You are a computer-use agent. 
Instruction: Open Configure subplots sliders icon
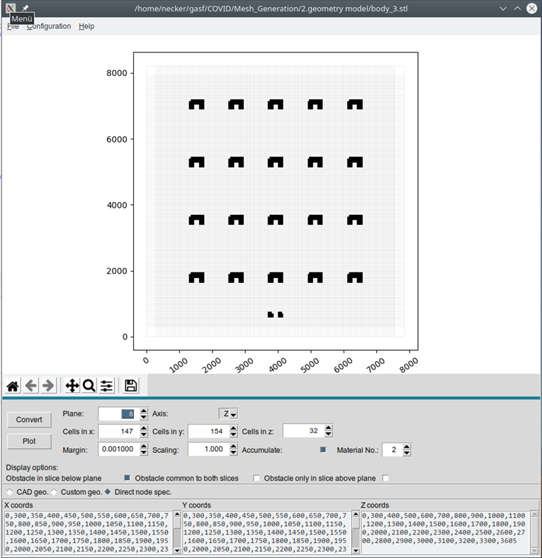[107, 386]
